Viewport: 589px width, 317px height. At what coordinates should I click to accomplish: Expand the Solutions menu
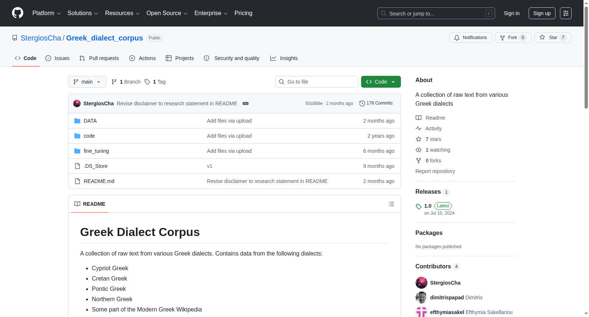point(83,13)
